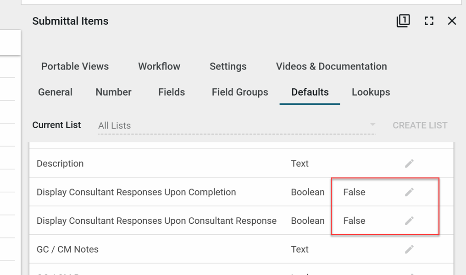The width and height of the screenshot is (466, 275).
Task: Open the Lookups tab
Action: tap(371, 92)
